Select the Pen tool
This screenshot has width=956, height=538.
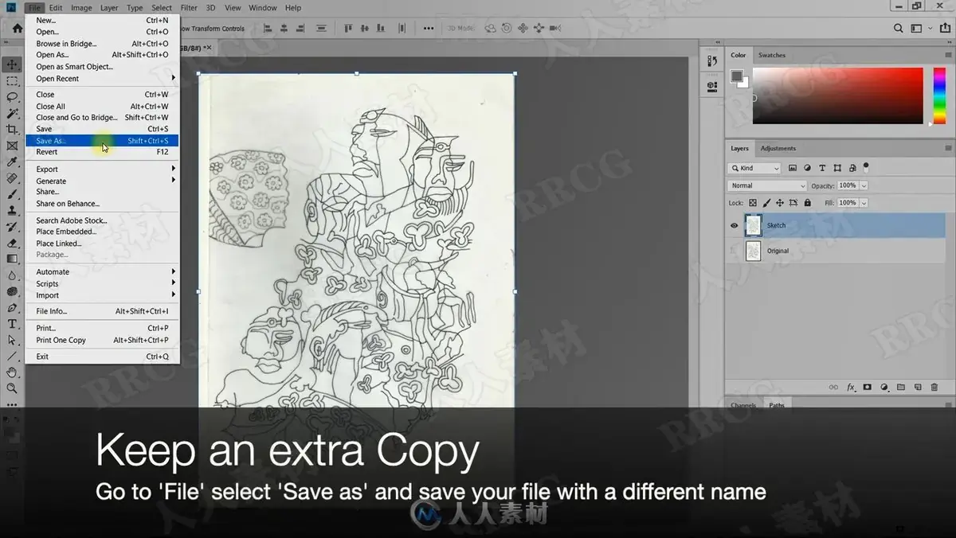tap(12, 307)
